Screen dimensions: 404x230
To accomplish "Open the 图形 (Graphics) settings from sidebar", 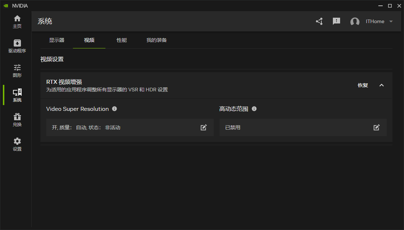I will [x=17, y=70].
